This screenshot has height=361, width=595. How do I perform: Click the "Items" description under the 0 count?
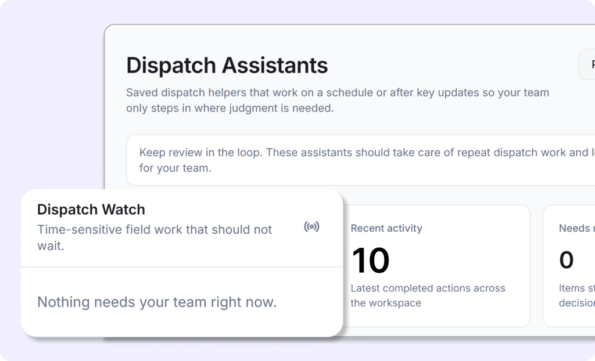(576, 288)
